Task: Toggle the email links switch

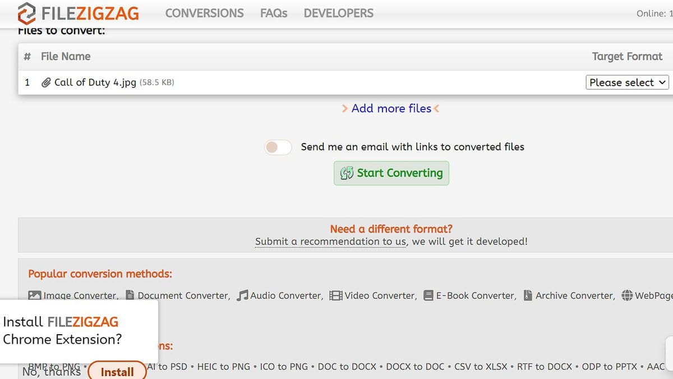Action: pyautogui.click(x=278, y=147)
